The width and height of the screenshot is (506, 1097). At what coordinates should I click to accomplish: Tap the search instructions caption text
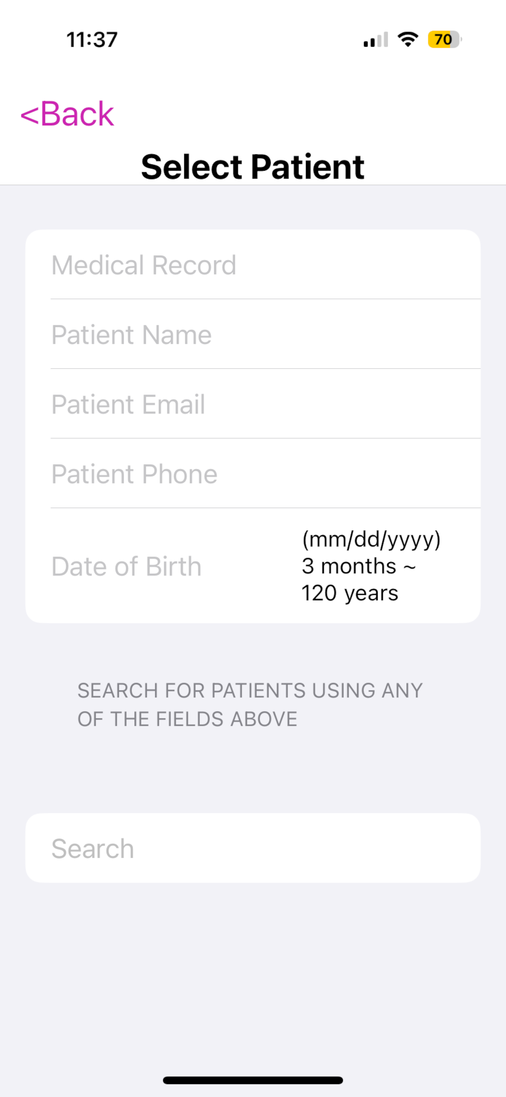coord(250,704)
